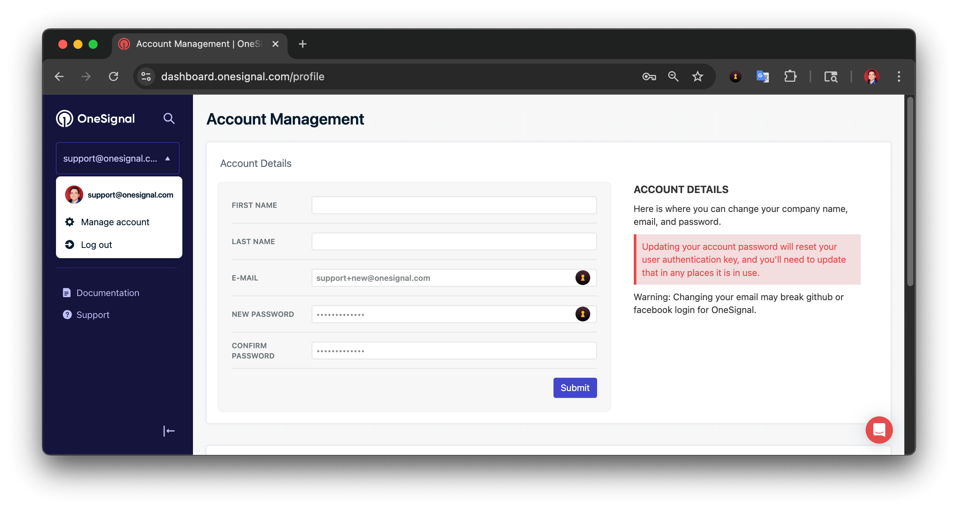Open Extensions puzzle piece menu
Image resolution: width=958 pixels, height=511 pixels.
click(790, 77)
